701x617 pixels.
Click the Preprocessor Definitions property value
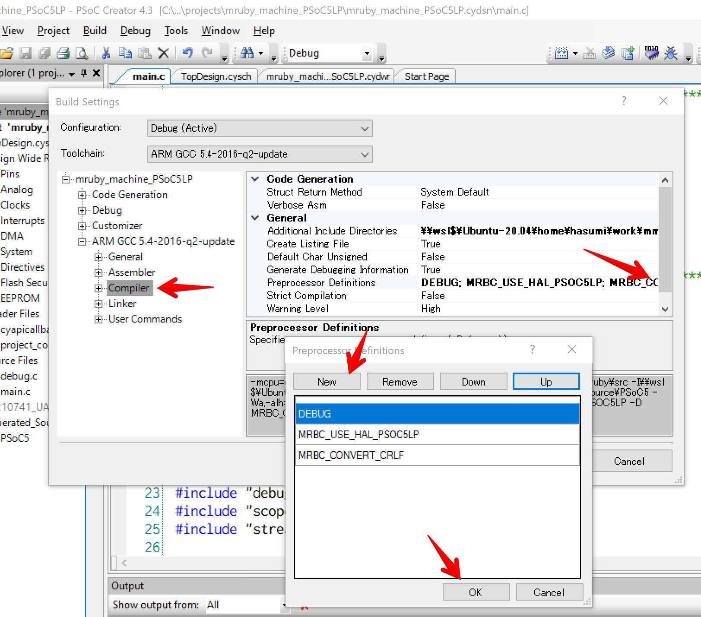pyautogui.click(x=539, y=282)
